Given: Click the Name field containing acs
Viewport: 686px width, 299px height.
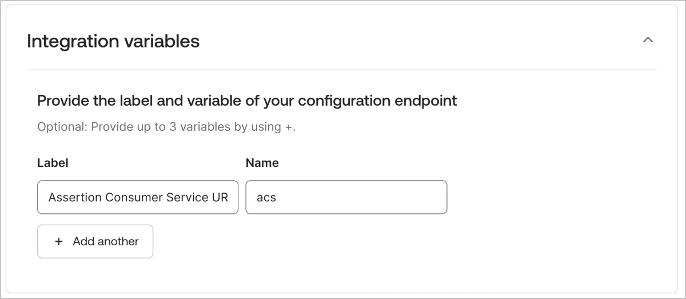Looking at the screenshot, I should [346, 197].
